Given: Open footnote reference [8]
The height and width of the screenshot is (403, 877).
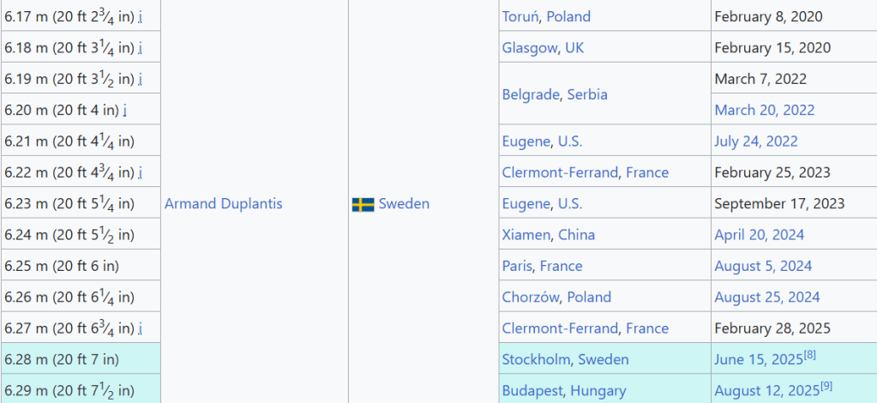Looking at the screenshot, I should tap(810, 355).
